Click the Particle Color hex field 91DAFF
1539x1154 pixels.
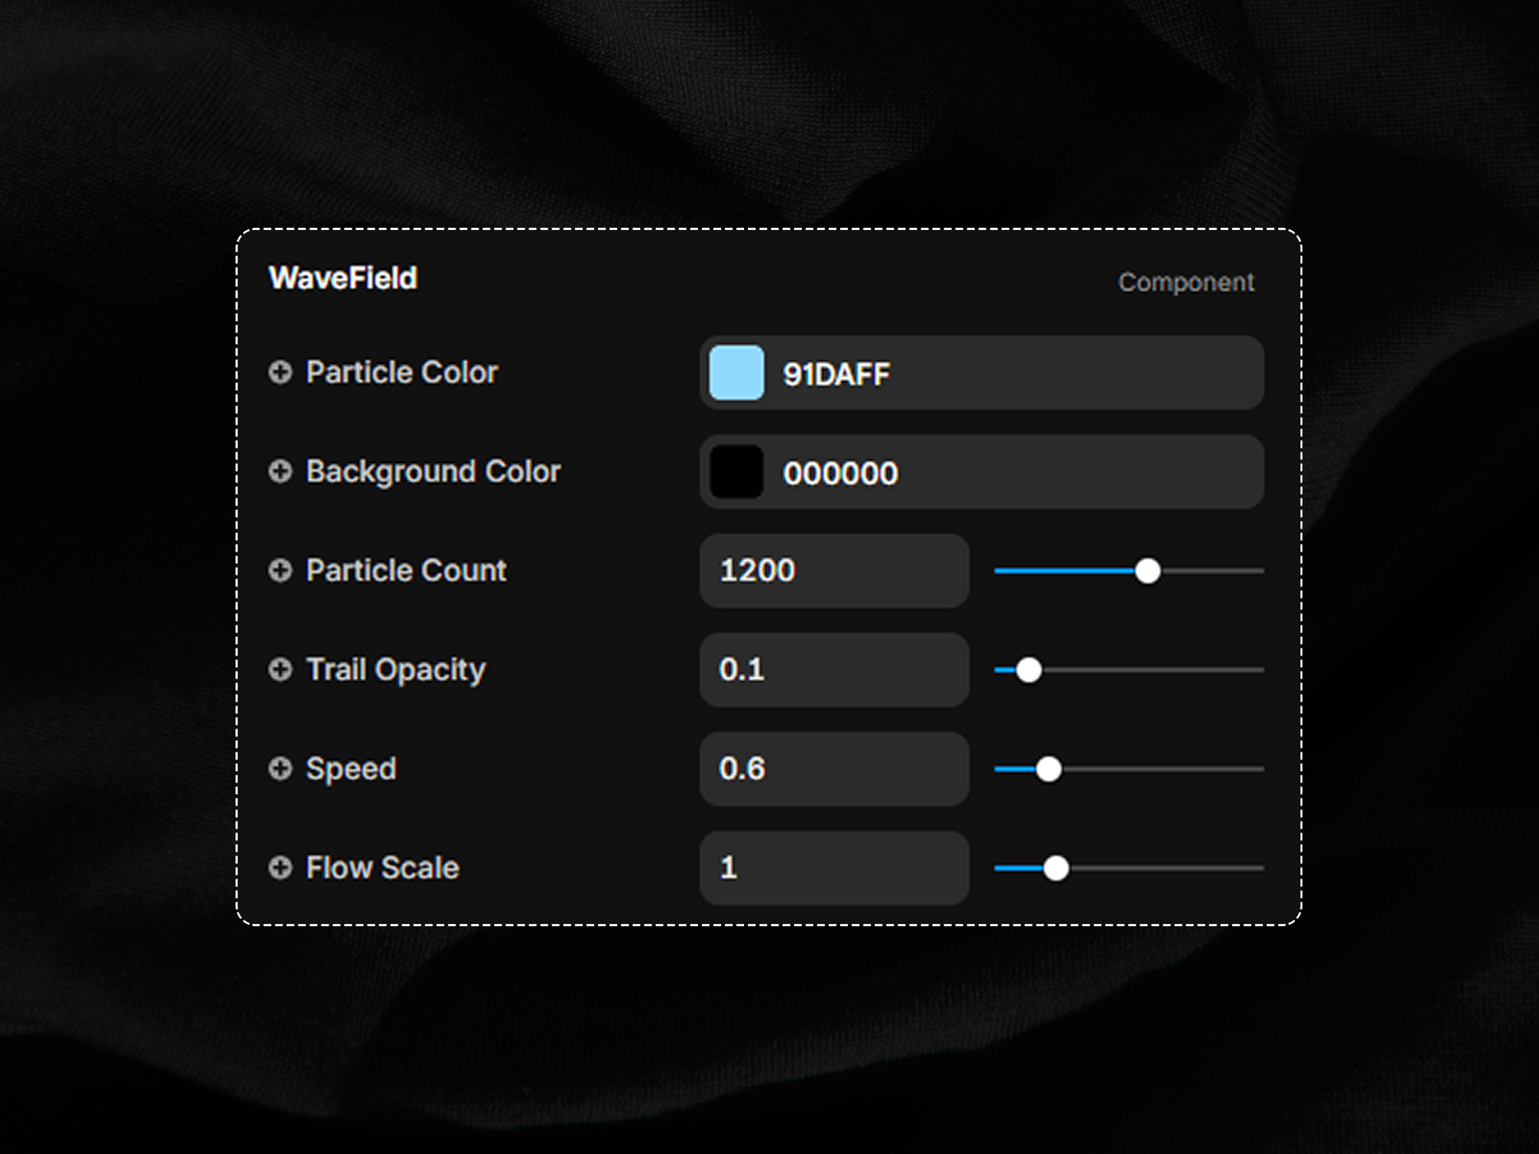point(1000,374)
